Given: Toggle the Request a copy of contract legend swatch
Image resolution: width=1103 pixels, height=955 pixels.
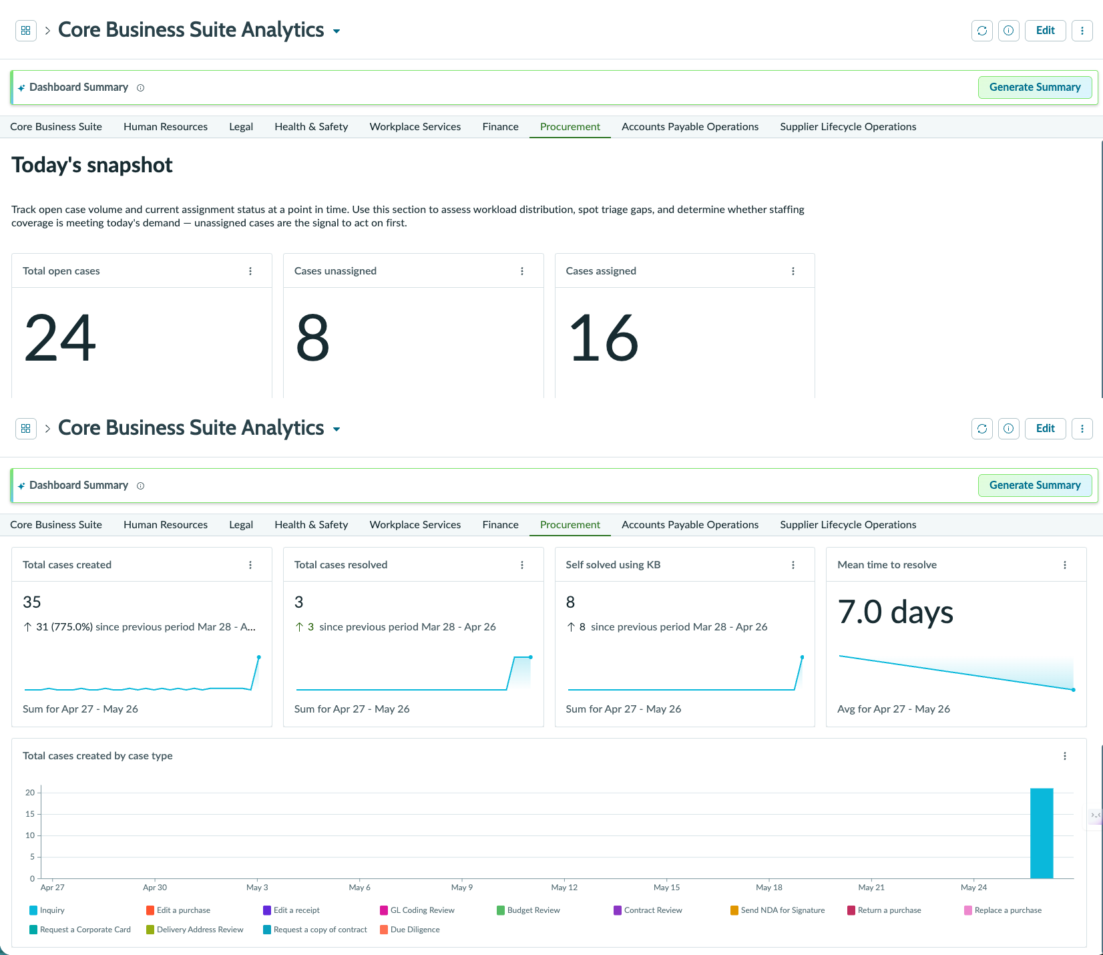Looking at the screenshot, I should 267,930.
